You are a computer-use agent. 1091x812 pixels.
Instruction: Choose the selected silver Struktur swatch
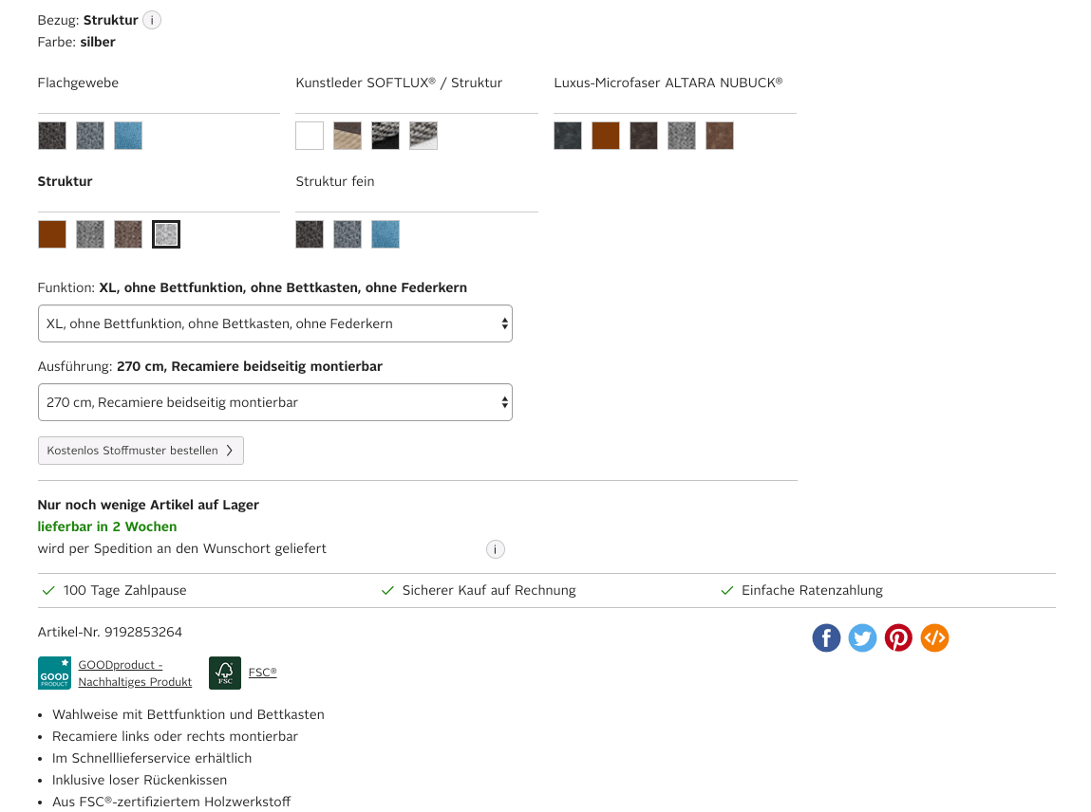click(x=166, y=234)
